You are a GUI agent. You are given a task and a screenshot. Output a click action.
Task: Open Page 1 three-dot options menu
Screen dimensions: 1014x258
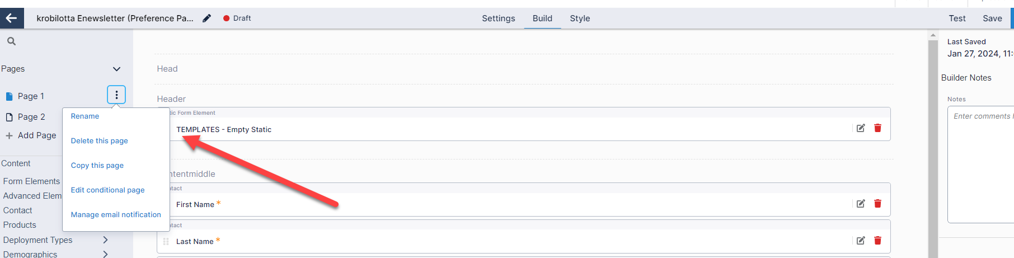coord(116,95)
